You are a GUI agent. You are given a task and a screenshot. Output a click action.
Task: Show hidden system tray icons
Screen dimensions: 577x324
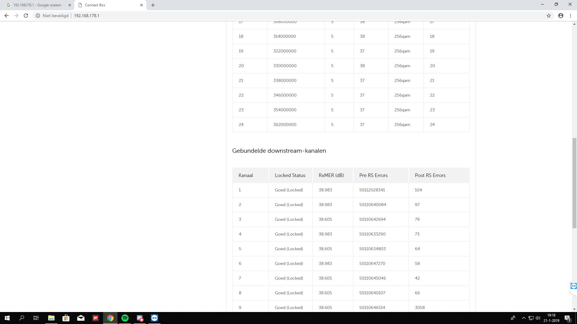pyautogui.click(x=524, y=318)
